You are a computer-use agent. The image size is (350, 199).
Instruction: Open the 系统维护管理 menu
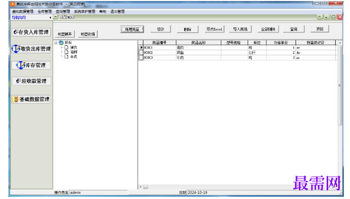tap(84, 11)
